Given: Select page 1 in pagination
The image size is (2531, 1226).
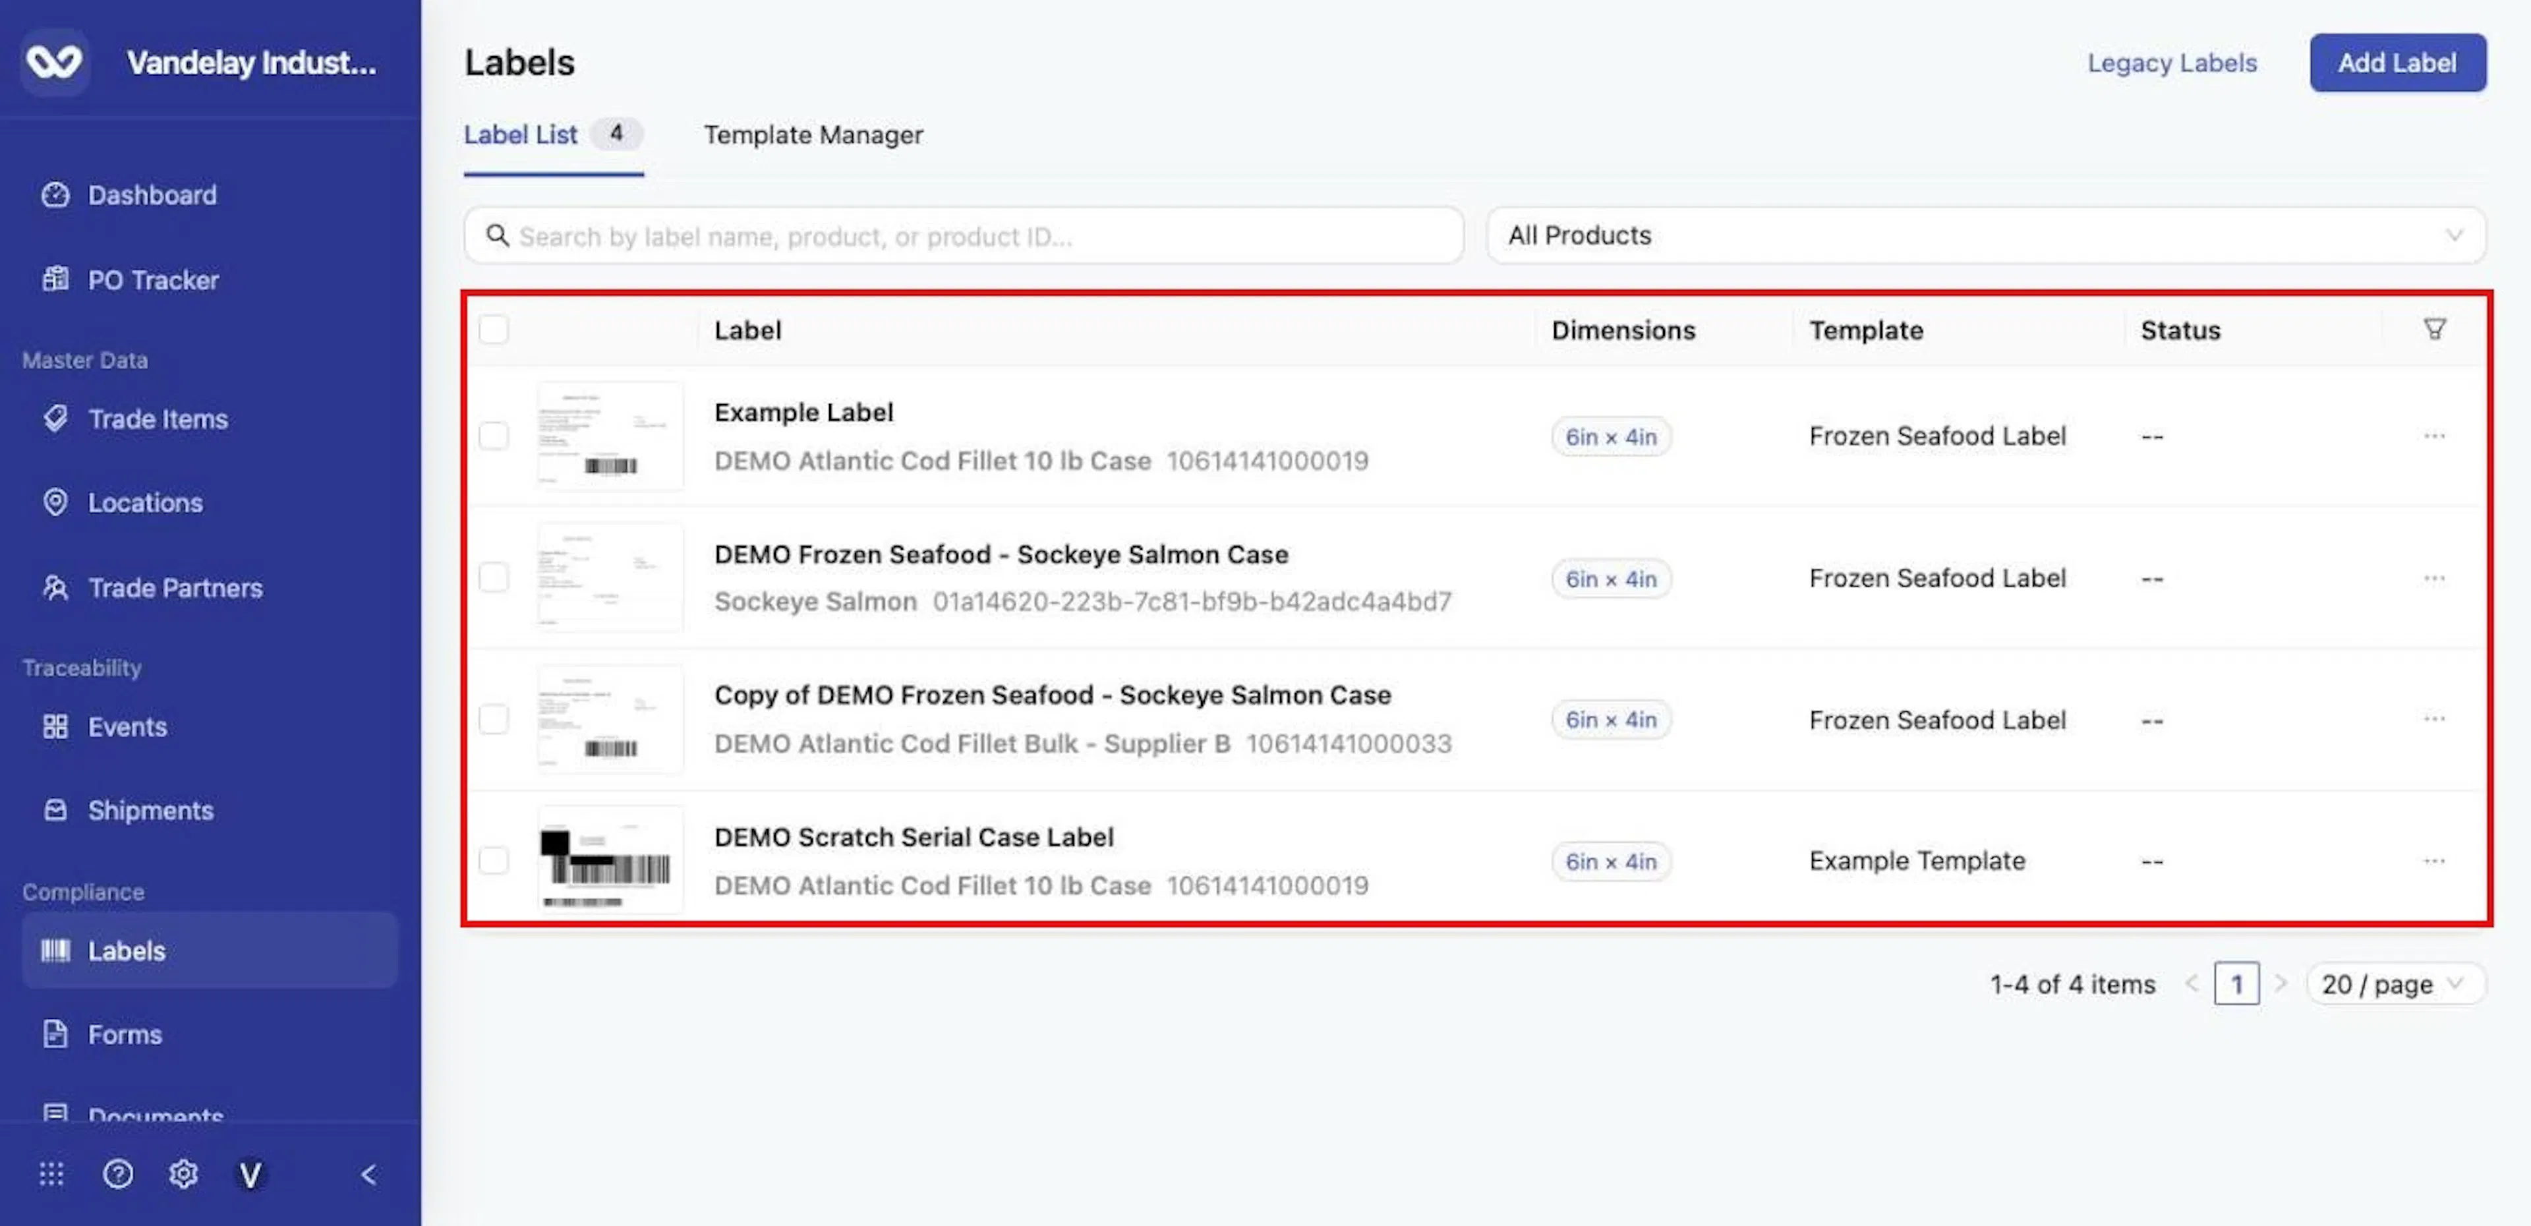Looking at the screenshot, I should click(2236, 983).
